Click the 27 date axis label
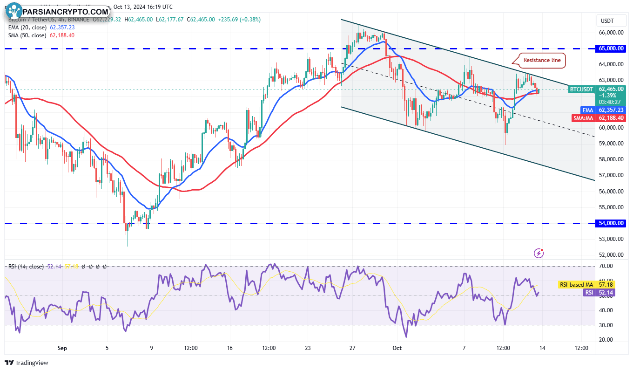 click(352, 348)
